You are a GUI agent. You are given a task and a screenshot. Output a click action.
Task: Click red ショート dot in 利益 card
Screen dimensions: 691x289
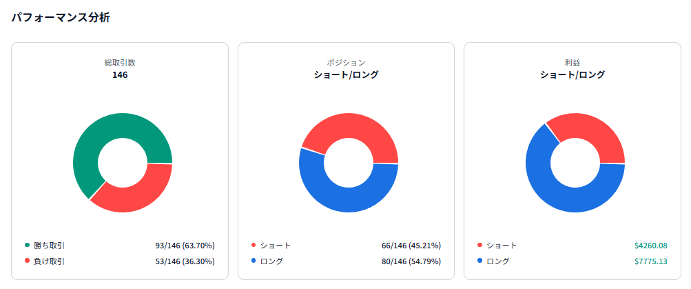[480, 245]
